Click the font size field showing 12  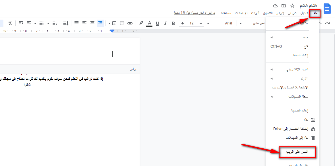click(x=192, y=23)
